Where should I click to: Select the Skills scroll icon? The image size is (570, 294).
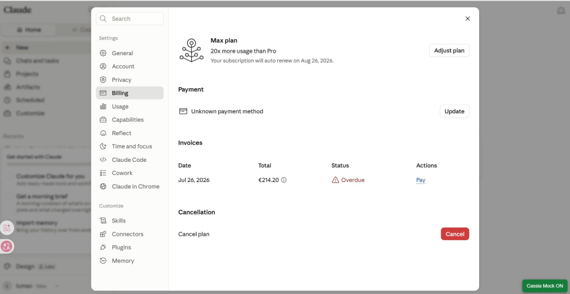[103, 220]
